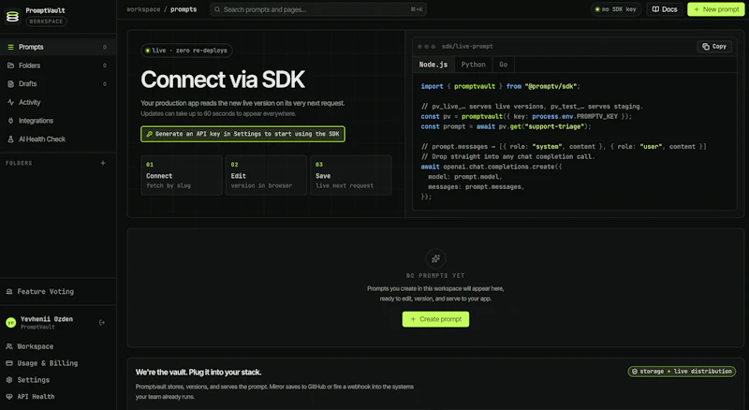Click the Usage & Billing card icon

coord(9,363)
